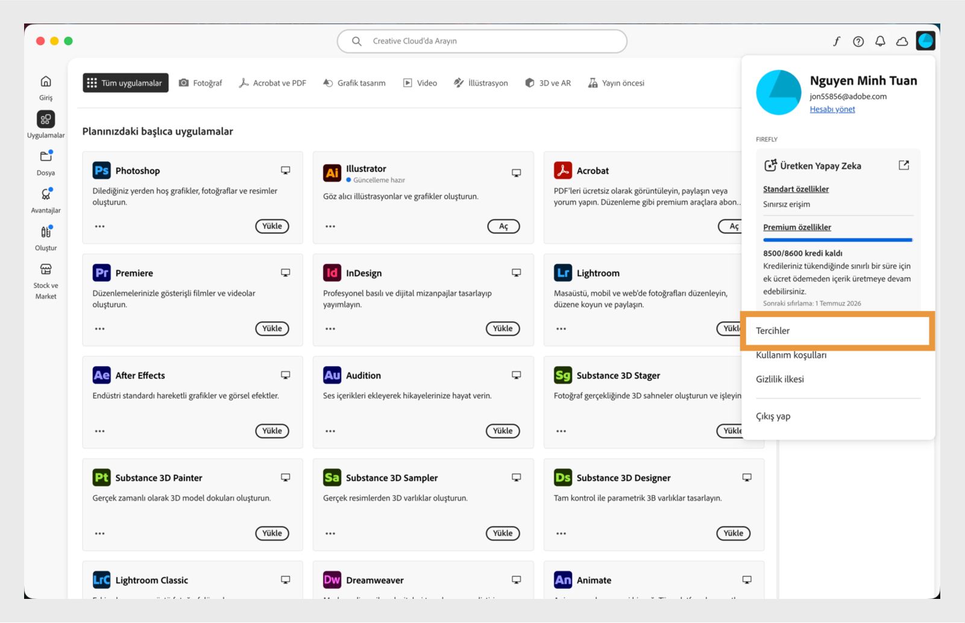Open Stock ve Market sidebar icon
Viewport: 965px width, 623px height.
tap(46, 269)
